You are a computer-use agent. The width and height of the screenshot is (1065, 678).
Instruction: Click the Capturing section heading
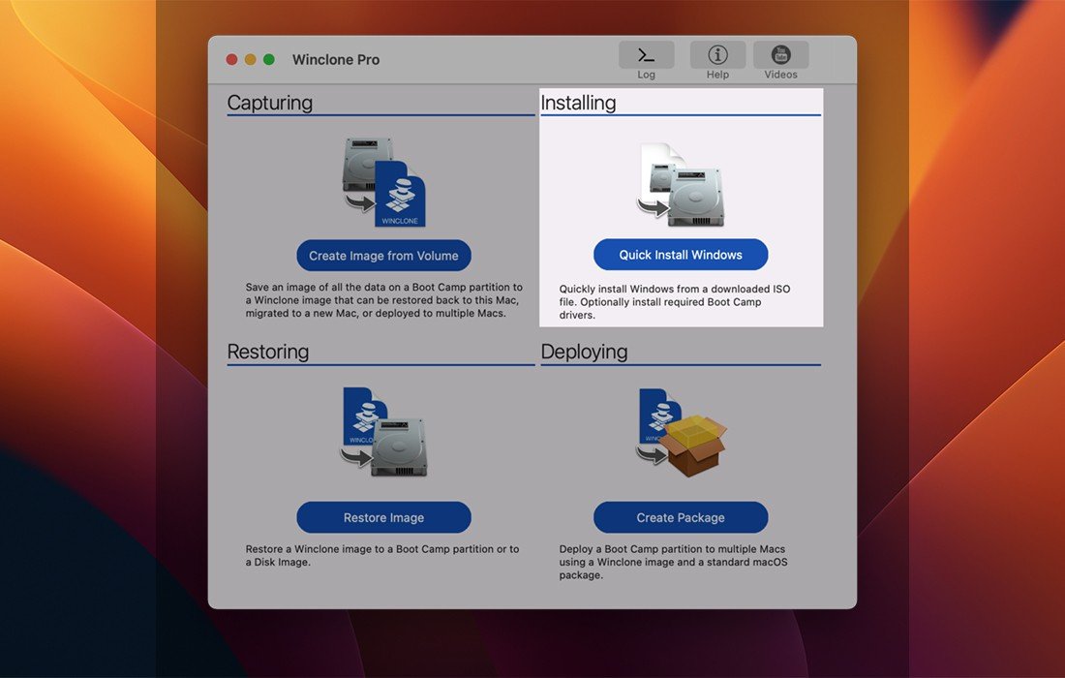pos(270,103)
